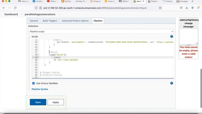The height and width of the screenshot is (114, 202).
Task: Open the Pipeline Syntax link
Action: click(40, 89)
